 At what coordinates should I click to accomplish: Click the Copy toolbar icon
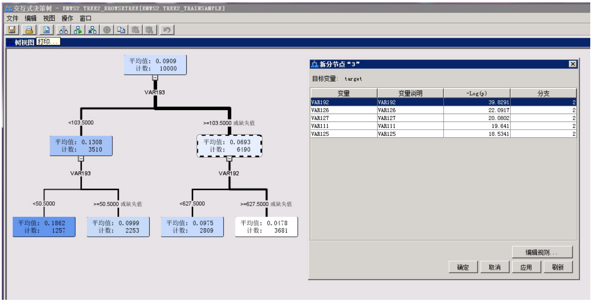(x=121, y=30)
